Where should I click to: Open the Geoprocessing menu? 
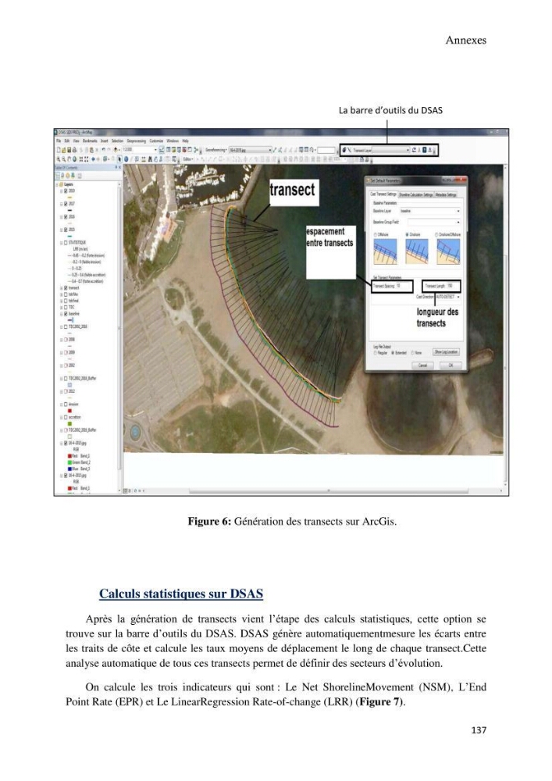[x=137, y=141]
